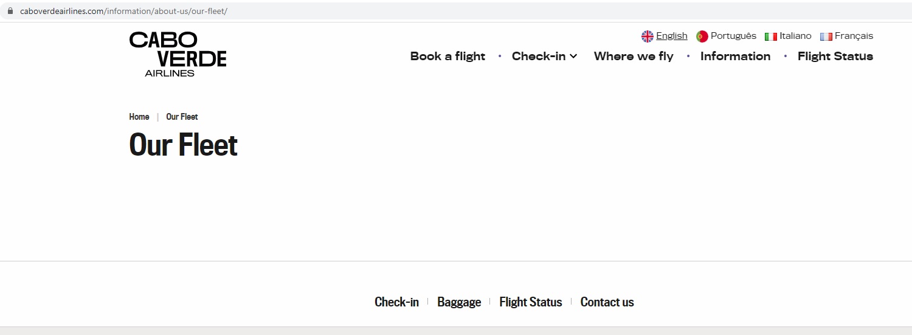The height and width of the screenshot is (335, 912).
Task: Click the UK flag icon for English
Action: (x=648, y=36)
